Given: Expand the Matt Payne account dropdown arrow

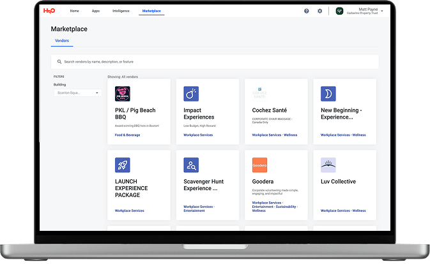Looking at the screenshot, I should click(x=382, y=11).
